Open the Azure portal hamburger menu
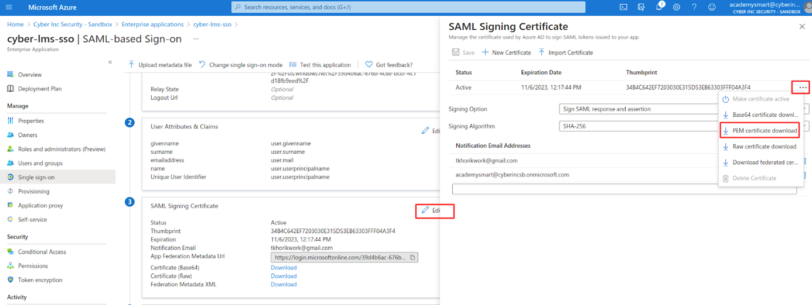812x305 pixels. [9, 8]
